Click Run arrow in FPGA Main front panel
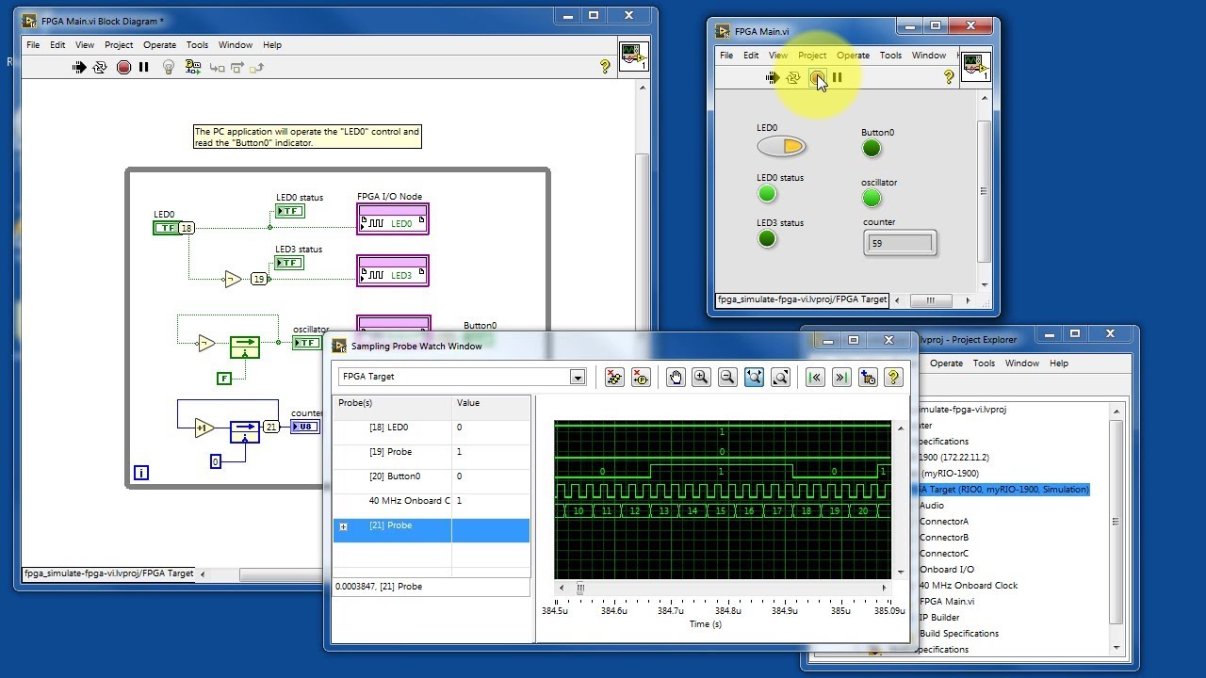The height and width of the screenshot is (678, 1206). pyautogui.click(x=773, y=77)
